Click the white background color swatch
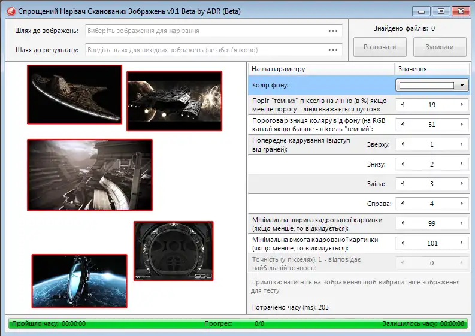Screen dimensions: 475x336 point(426,86)
